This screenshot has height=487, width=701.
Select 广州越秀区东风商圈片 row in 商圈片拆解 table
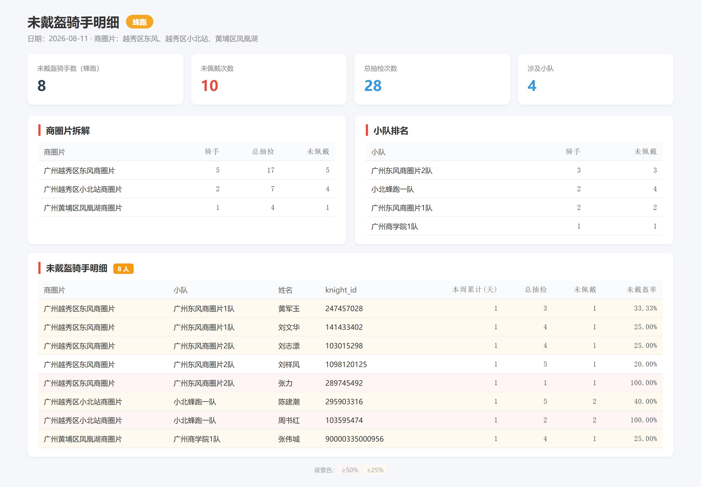pos(187,170)
